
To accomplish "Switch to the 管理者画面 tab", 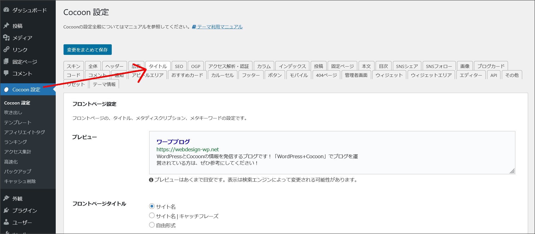I will 356,75.
